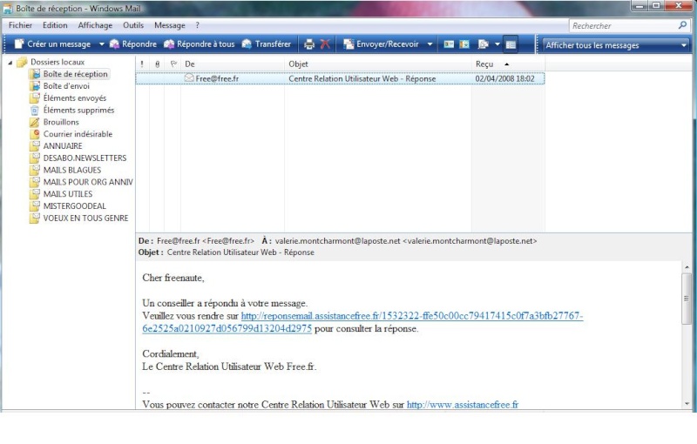697x444 pixels.
Task: Click the printer icon in toolbar
Action: (309, 44)
